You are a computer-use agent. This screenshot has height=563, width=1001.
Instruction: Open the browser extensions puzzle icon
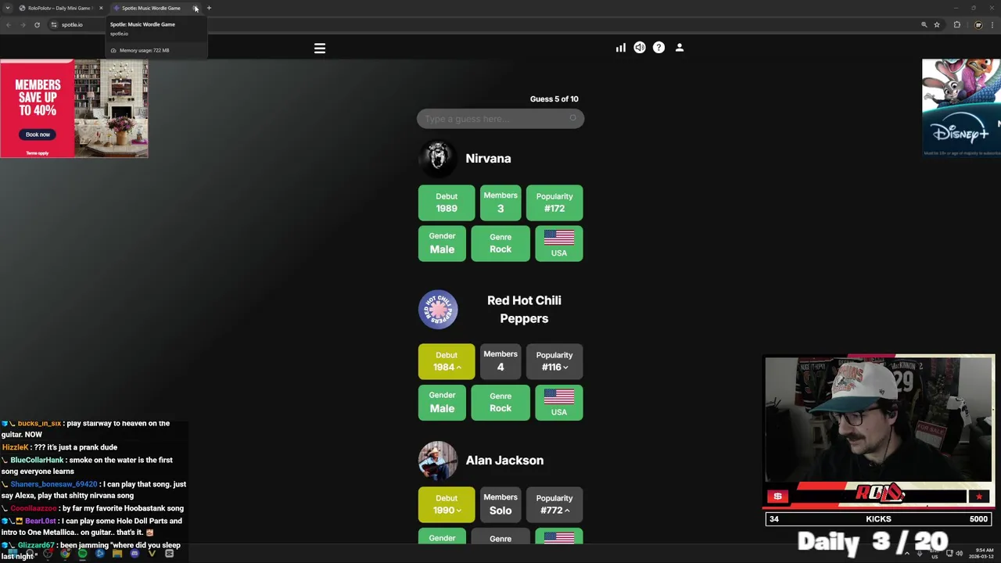click(957, 24)
